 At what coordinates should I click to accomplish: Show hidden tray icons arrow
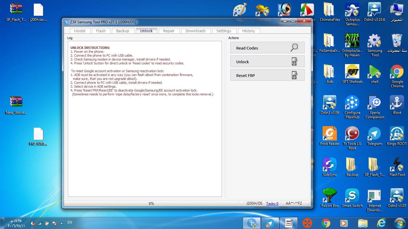tap(62, 223)
